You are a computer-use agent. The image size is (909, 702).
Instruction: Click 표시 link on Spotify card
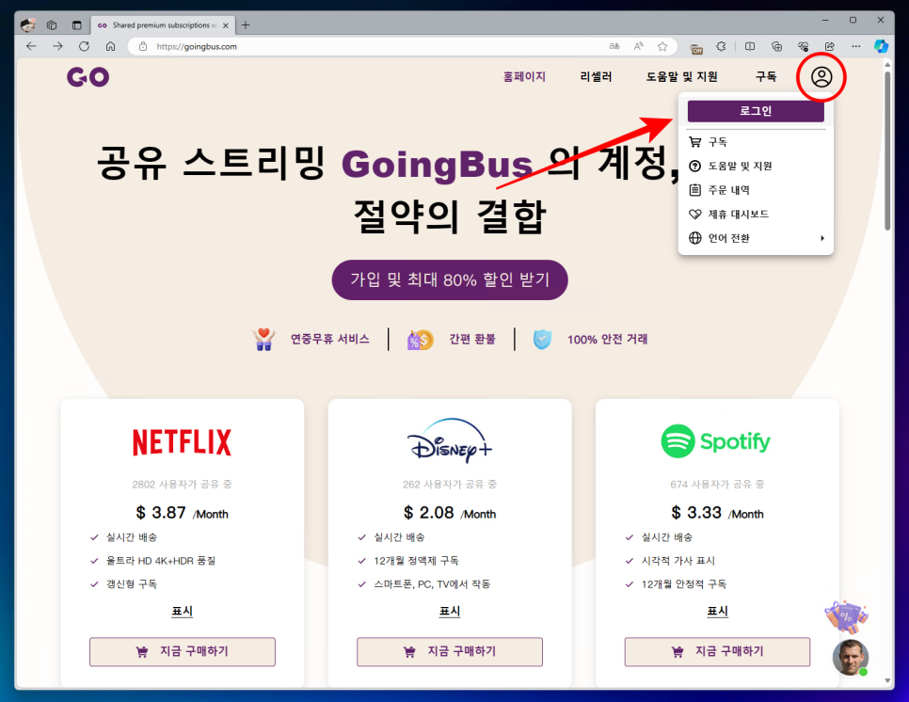pyautogui.click(x=717, y=611)
